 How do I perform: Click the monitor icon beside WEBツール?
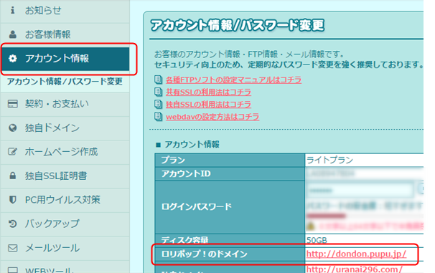[12, 270]
